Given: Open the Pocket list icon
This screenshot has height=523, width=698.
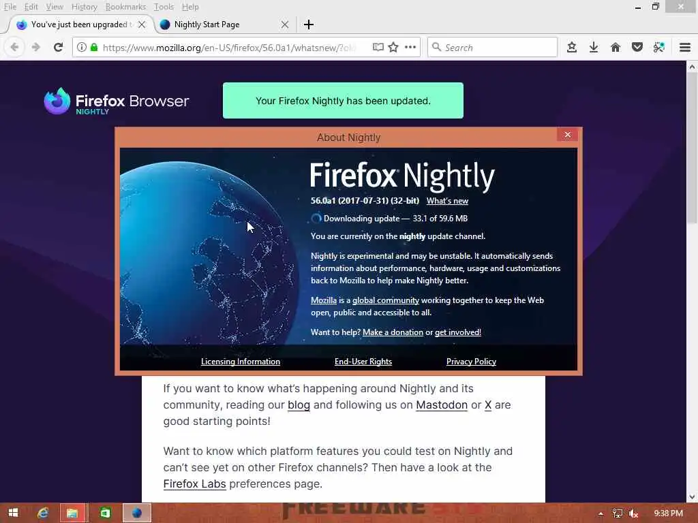Looking at the screenshot, I should coord(637,47).
